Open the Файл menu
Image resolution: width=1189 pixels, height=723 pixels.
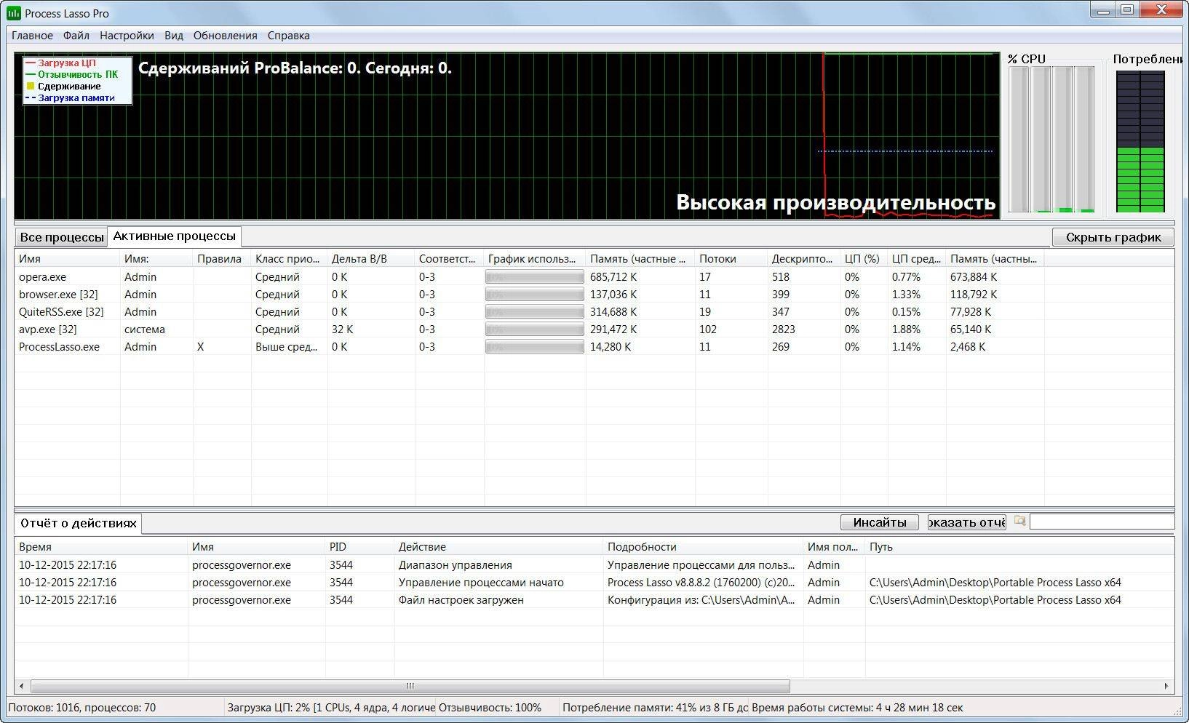click(76, 36)
